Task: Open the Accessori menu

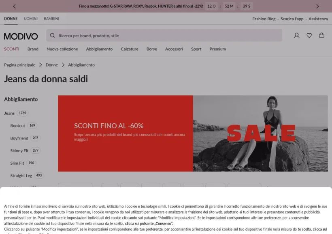Action: [x=174, y=49]
